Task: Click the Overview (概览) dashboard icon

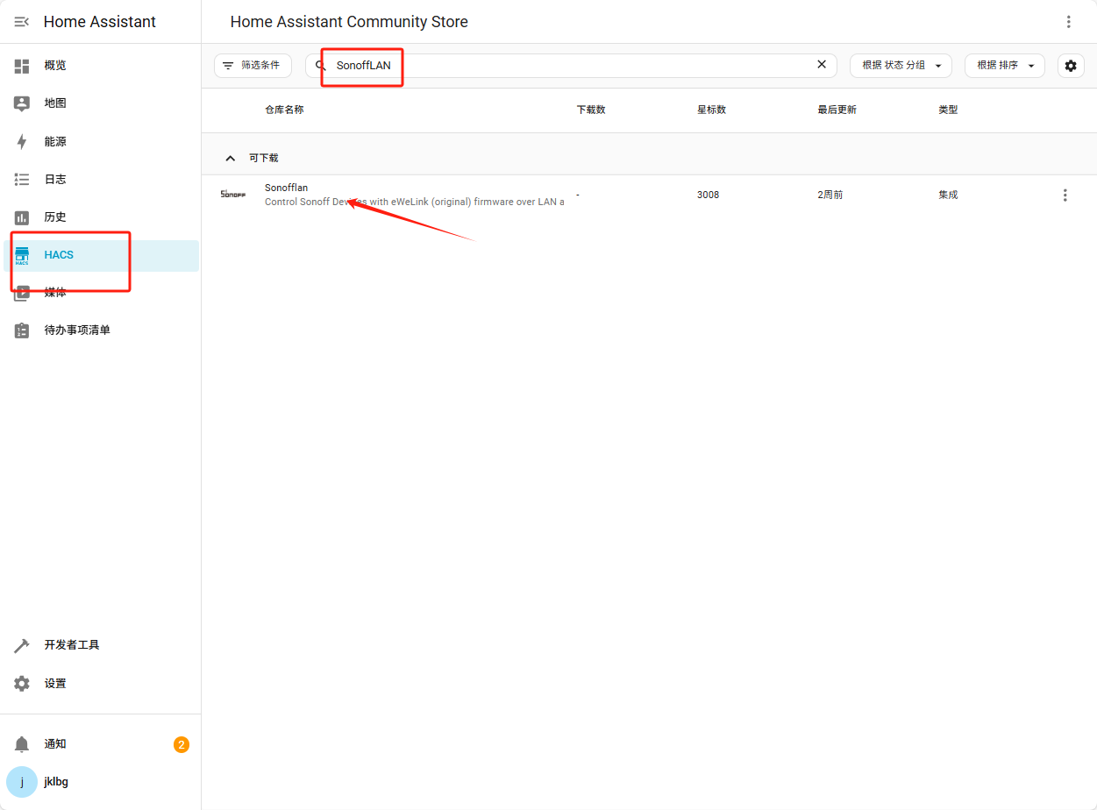Action: tap(22, 66)
